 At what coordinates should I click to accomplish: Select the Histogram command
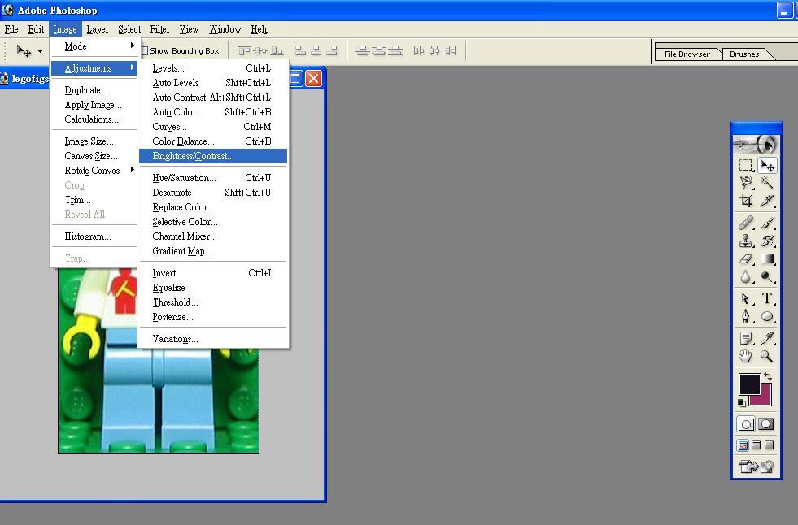tap(94, 236)
